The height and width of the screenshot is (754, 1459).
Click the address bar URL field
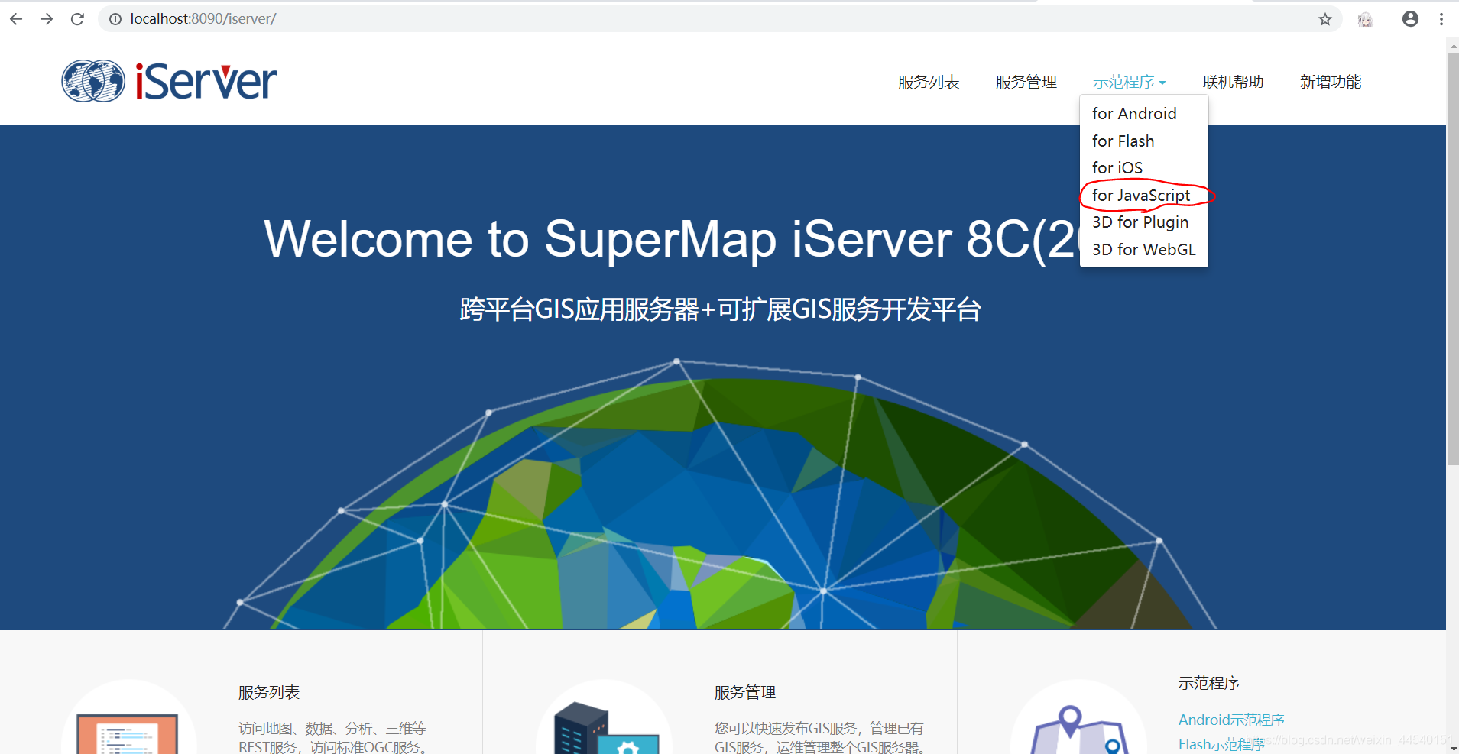click(718, 19)
